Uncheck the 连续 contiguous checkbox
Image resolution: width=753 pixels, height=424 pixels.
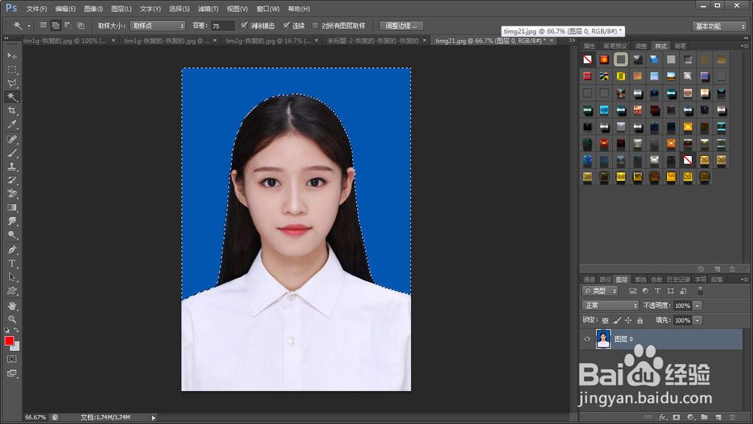(287, 26)
